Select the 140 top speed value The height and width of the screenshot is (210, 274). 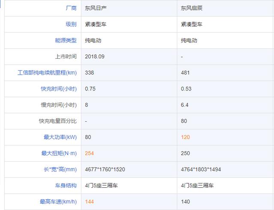coord(185,201)
